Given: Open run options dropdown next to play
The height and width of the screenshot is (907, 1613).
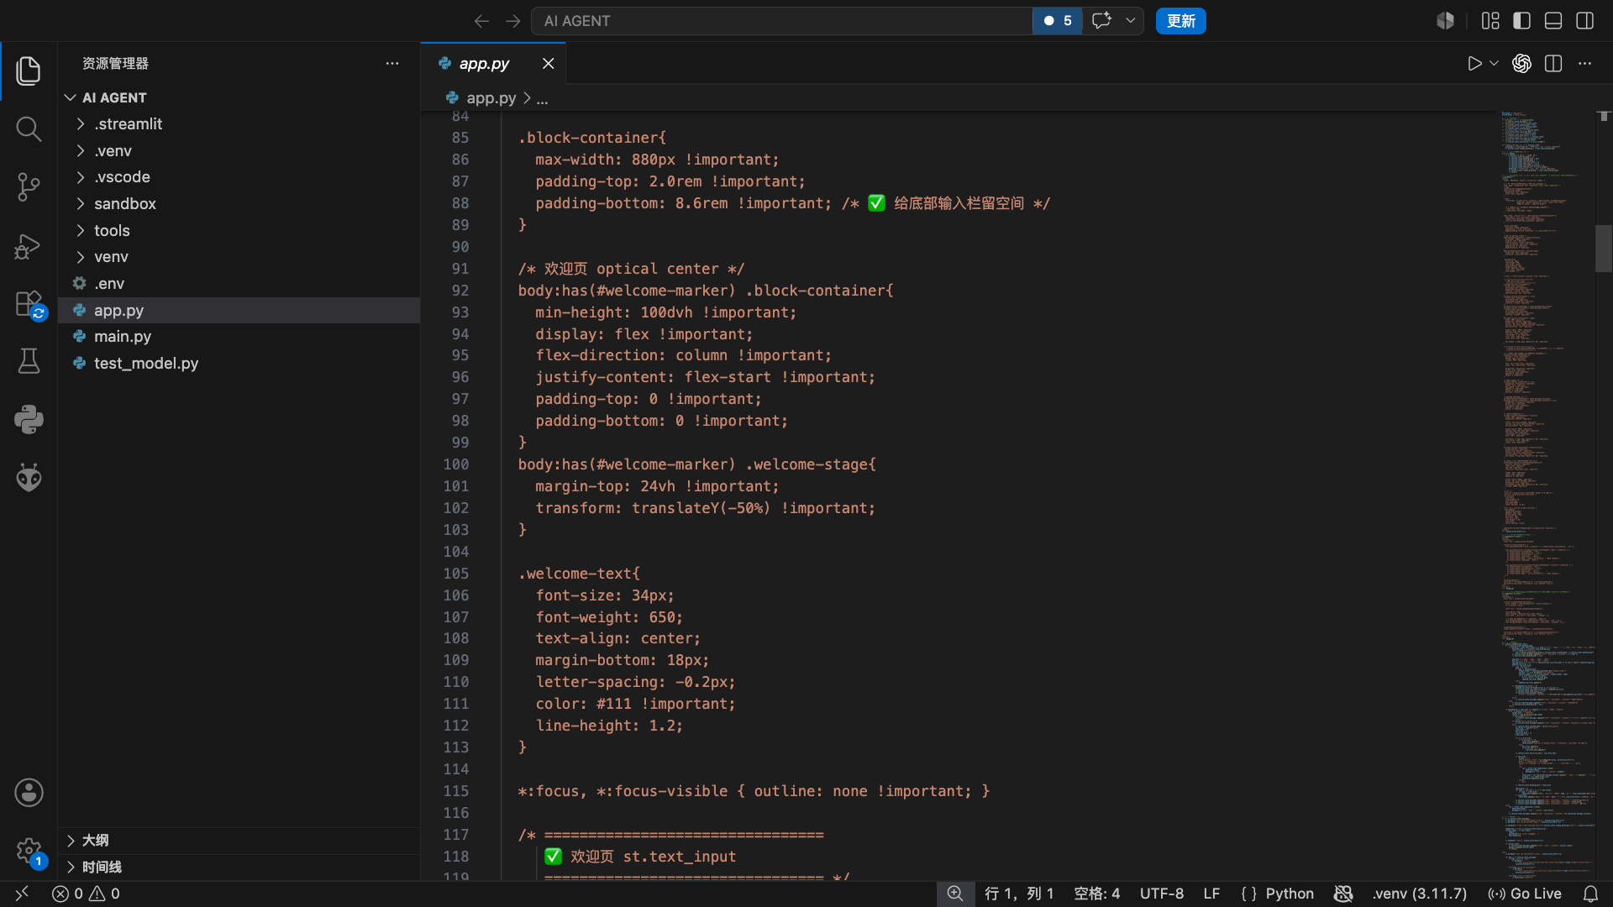Looking at the screenshot, I should point(1494,64).
